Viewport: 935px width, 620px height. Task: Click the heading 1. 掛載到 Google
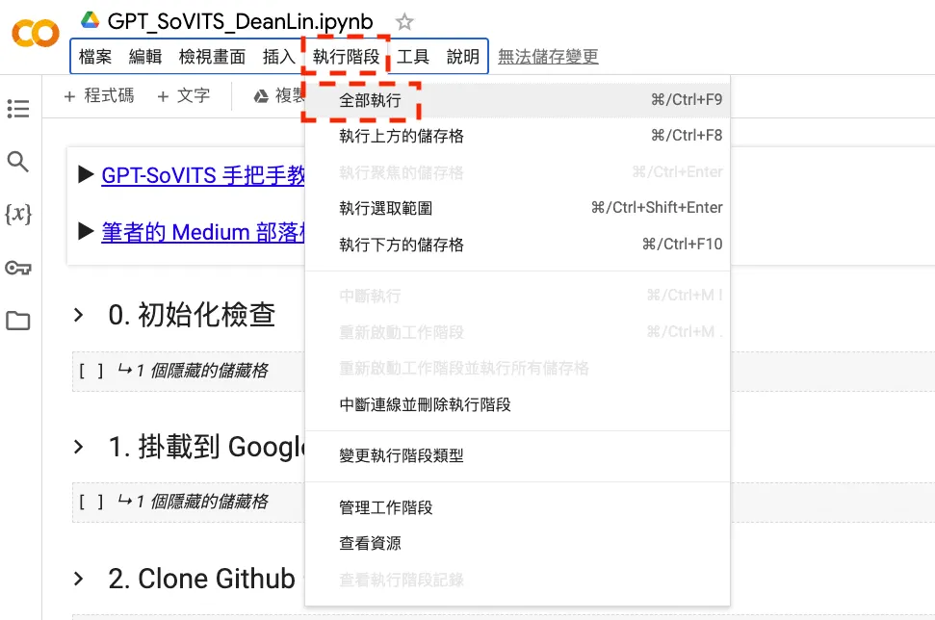pos(206,447)
